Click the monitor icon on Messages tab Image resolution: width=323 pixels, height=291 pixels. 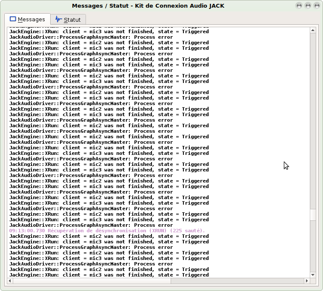point(13,19)
